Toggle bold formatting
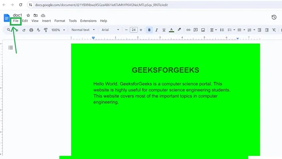282x159 pixels. point(149,30)
